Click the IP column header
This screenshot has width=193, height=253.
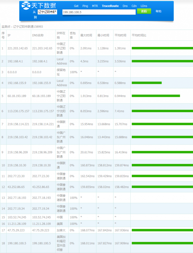(x=9, y=35)
